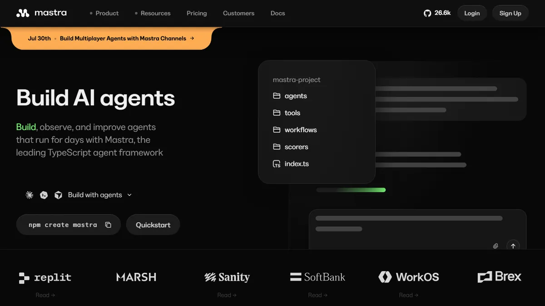Click inside the chat input box
Image resolution: width=545 pixels, height=306 pixels.
pos(417,229)
